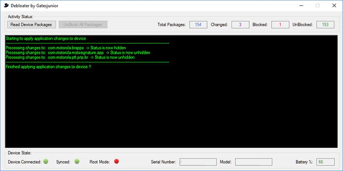Click the green Synced status indicator
The height and width of the screenshot is (171, 343).
77,161
